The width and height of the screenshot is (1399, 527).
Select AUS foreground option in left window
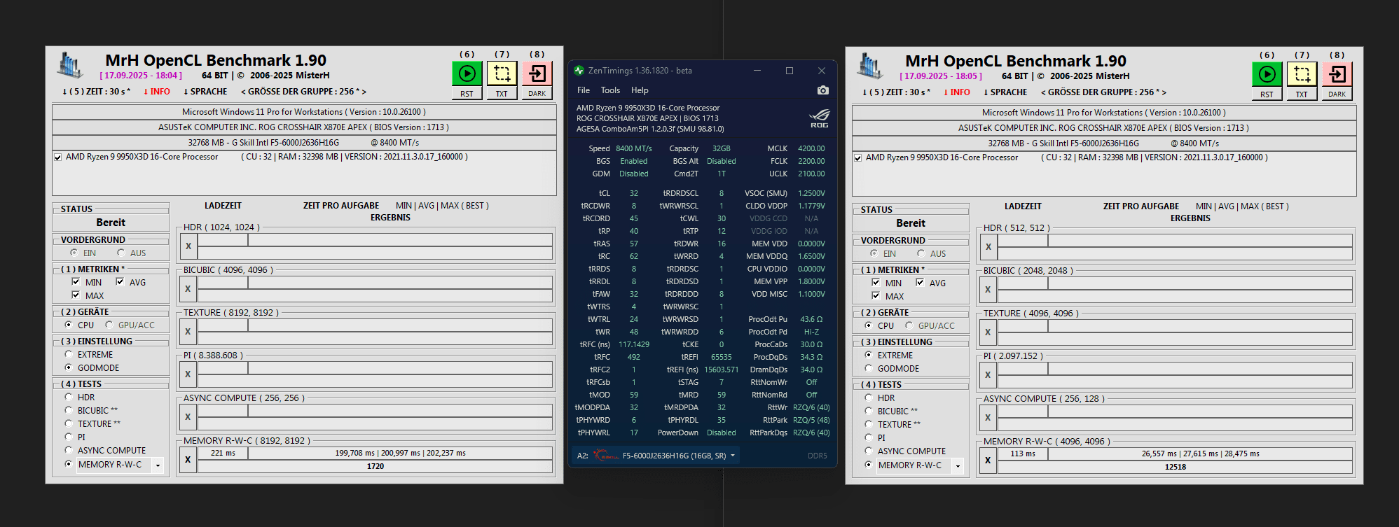coord(121,253)
